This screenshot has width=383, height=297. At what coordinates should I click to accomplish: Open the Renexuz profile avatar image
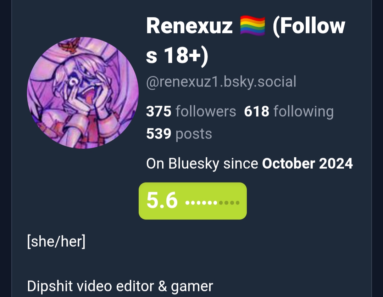(83, 93)
